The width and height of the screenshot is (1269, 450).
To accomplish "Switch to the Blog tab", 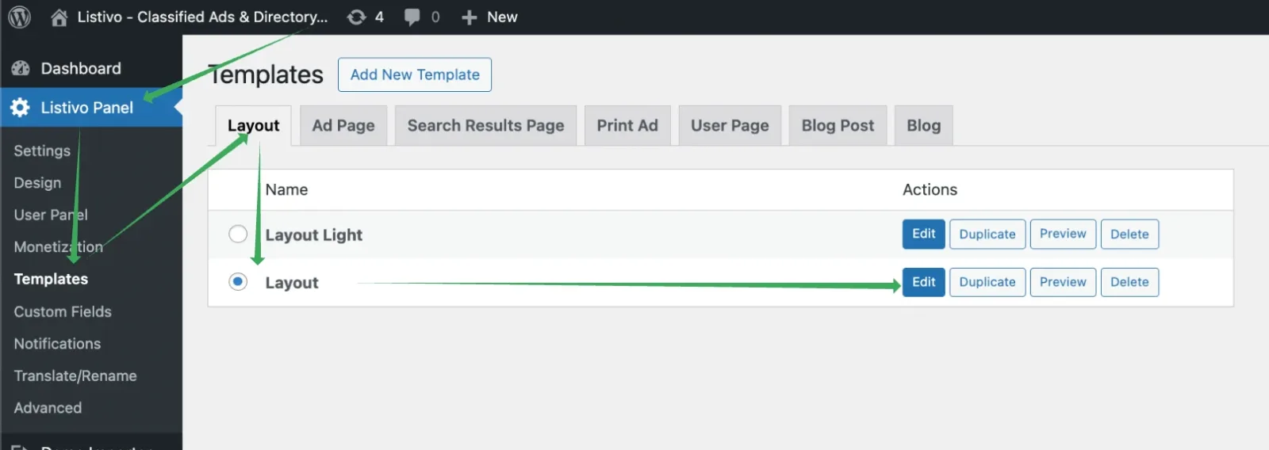I will (923, 125).
